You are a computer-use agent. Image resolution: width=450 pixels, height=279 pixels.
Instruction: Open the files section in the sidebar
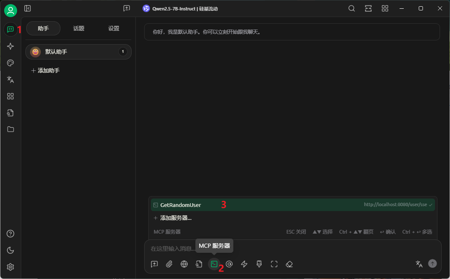coord(10,129)
